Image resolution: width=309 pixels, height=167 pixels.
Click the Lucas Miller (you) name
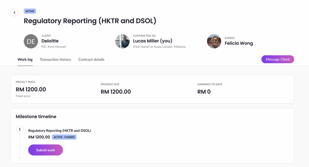click(153, 41)
